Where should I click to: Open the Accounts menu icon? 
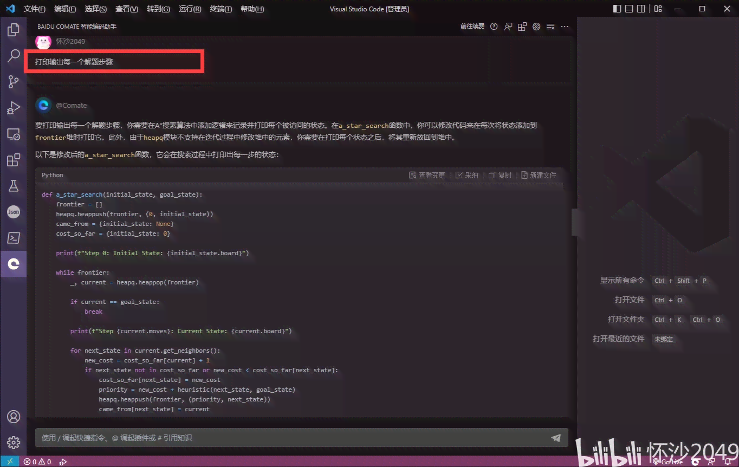pyautogui.click(x=14, y=417)
